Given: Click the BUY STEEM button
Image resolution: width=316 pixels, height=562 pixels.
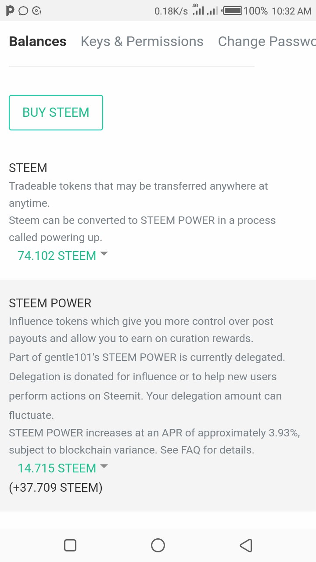Looking at the screenshot, I should [56, 112].
